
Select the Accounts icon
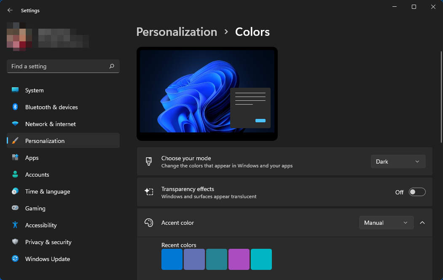pos(16,175)
